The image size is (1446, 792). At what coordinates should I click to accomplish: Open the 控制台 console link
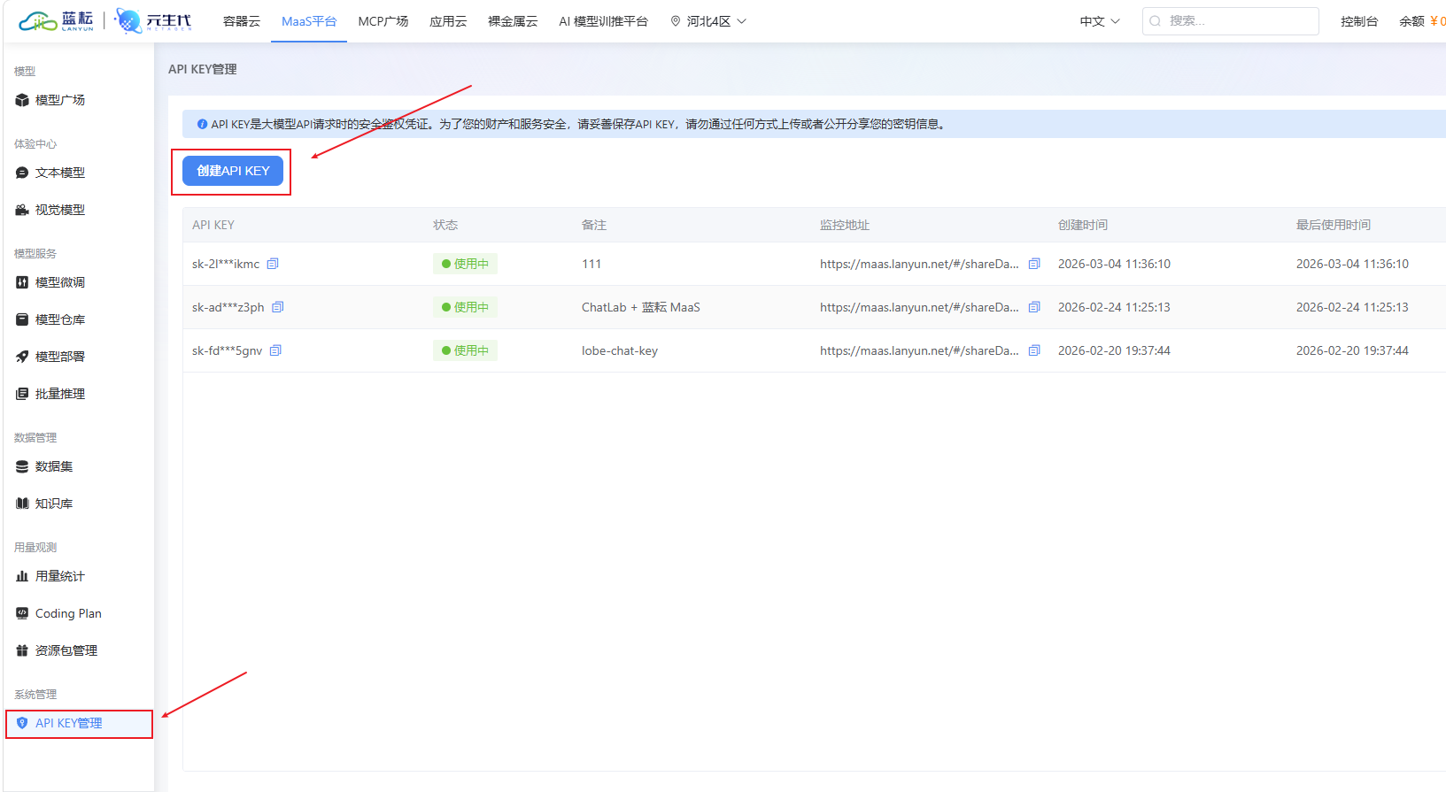click(x=1359, y=21)
